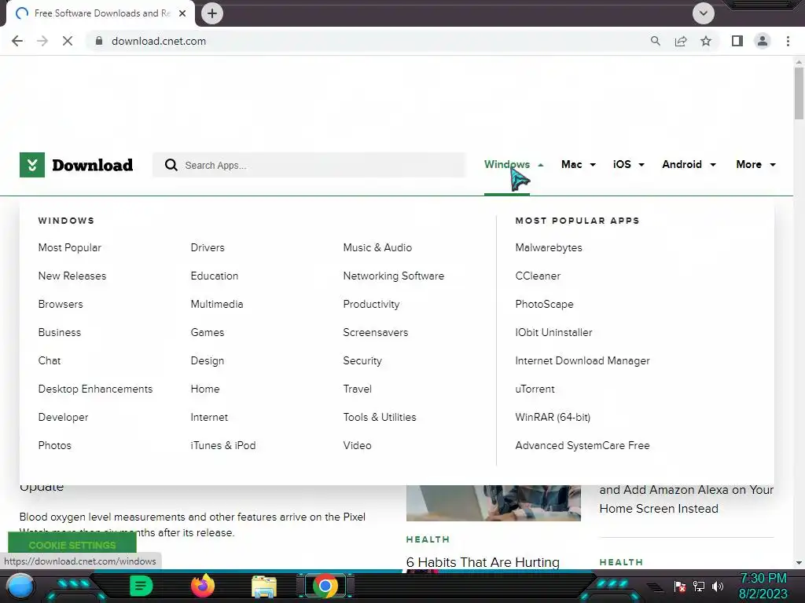Image resolution: width=805 pixels, height=603 pixels.
Task: Open Desktop Enhancements category
Action: [x=95, y=389]
